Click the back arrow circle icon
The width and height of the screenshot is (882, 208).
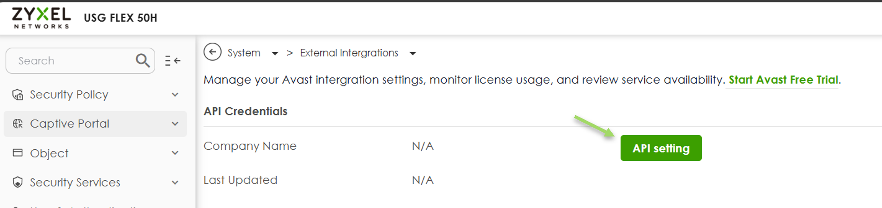(x=213, y=52)
